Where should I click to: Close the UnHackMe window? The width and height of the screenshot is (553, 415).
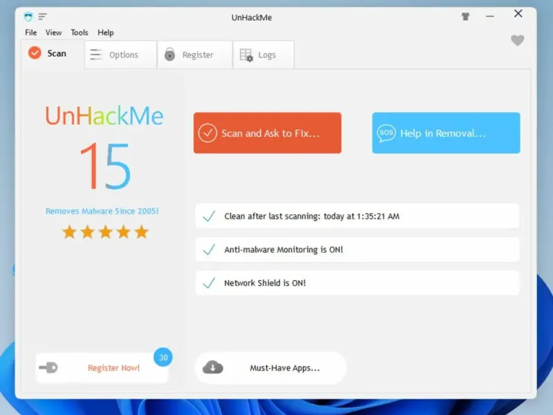tap(518, 14)
